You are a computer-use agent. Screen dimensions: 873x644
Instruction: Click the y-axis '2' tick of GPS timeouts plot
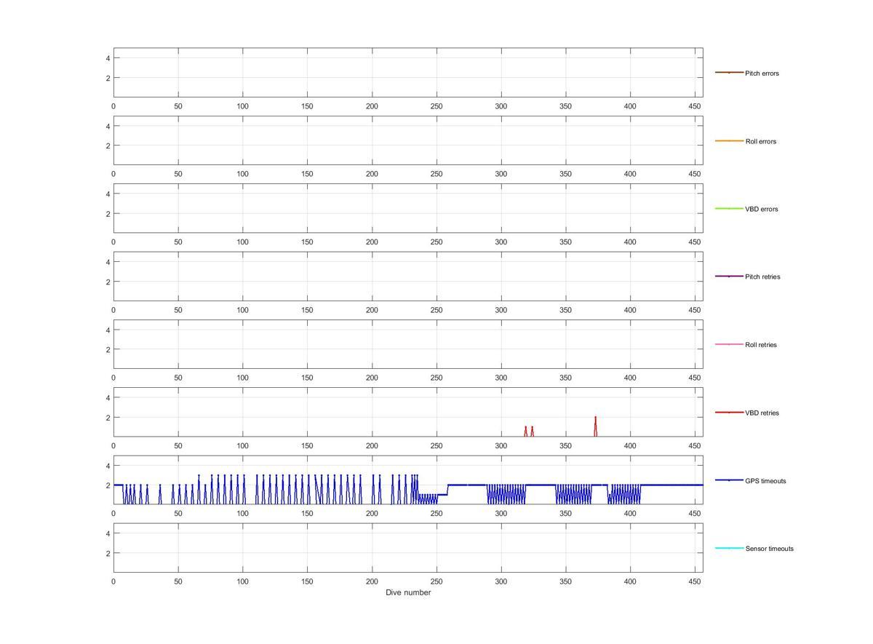[108, 485]
